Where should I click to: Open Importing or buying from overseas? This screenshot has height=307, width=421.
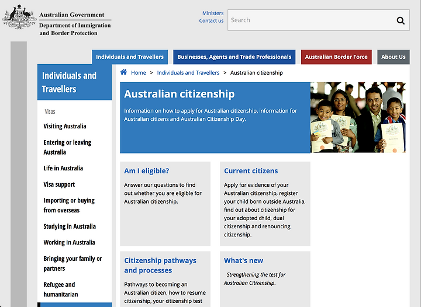pos(69,205)
